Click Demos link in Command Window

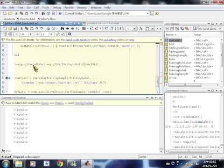tap(59, 103)
